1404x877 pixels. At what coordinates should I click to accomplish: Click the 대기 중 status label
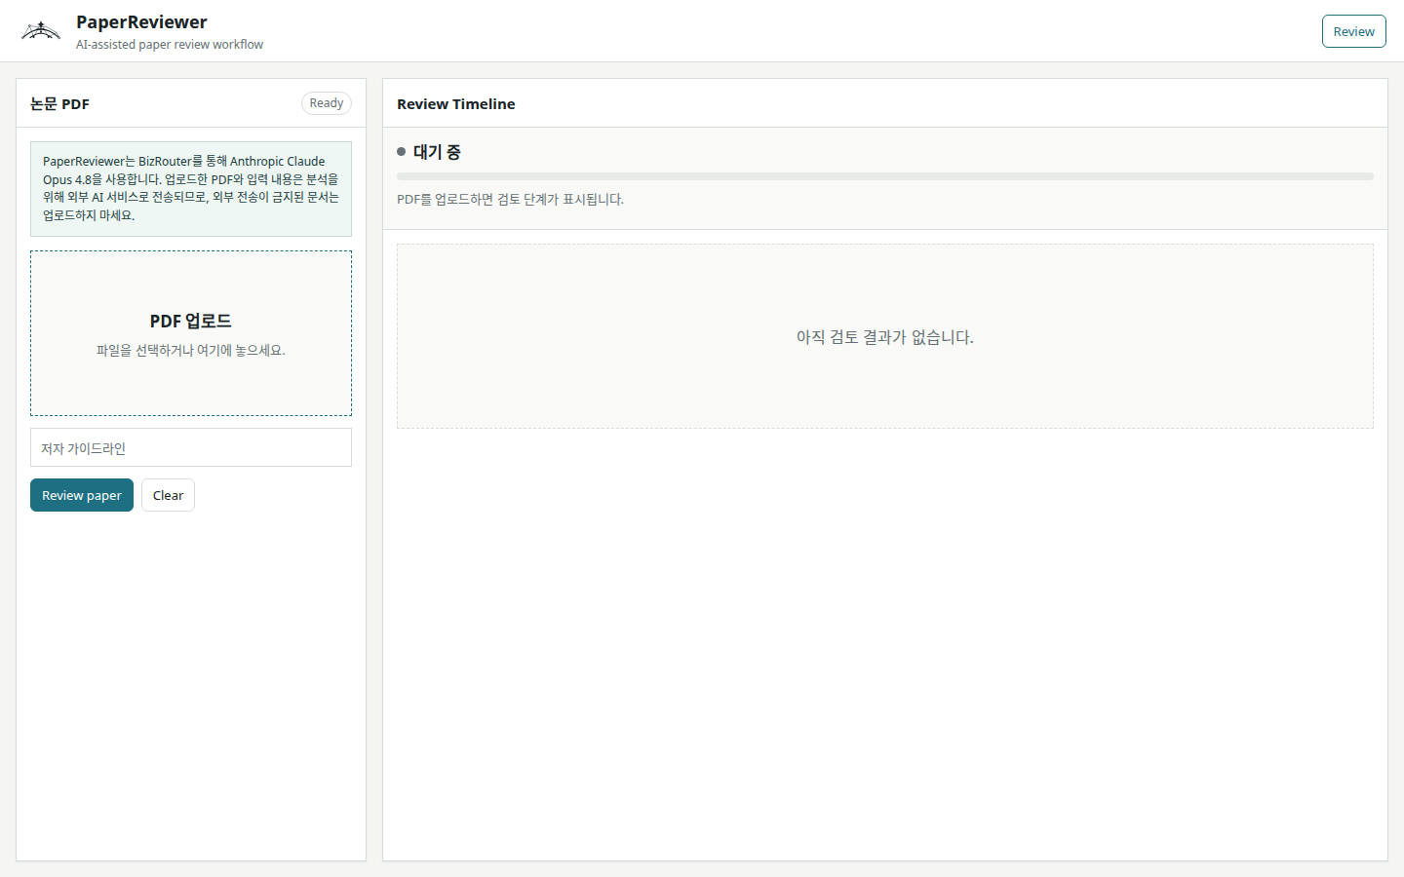(437, 152)
